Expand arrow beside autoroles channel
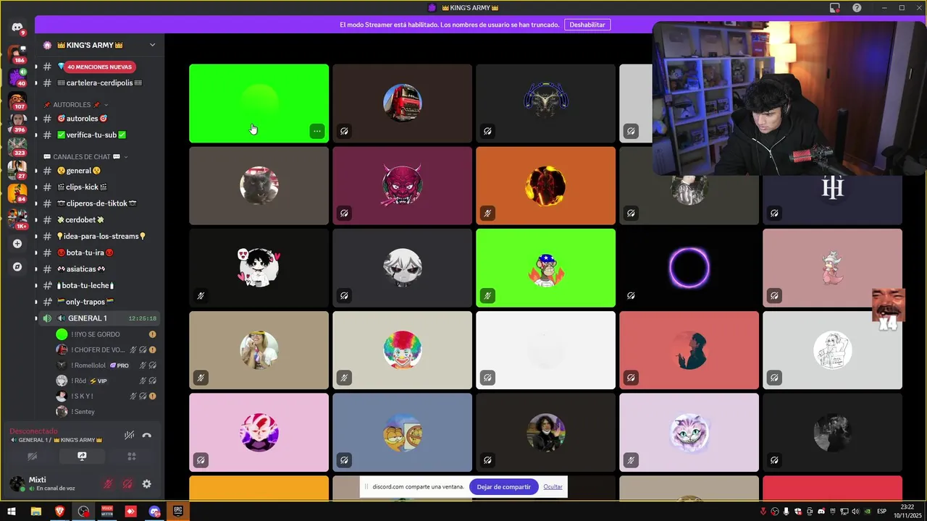The width and height of the screenshot is (927, 521). click(x=36, y=119)
